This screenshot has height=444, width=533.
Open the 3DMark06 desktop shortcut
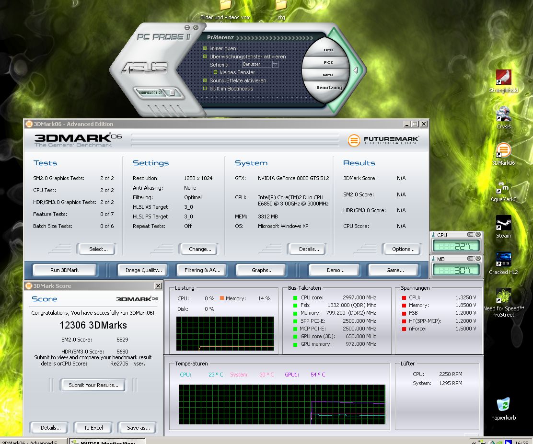pyautogui.click(x=503, y=154)
